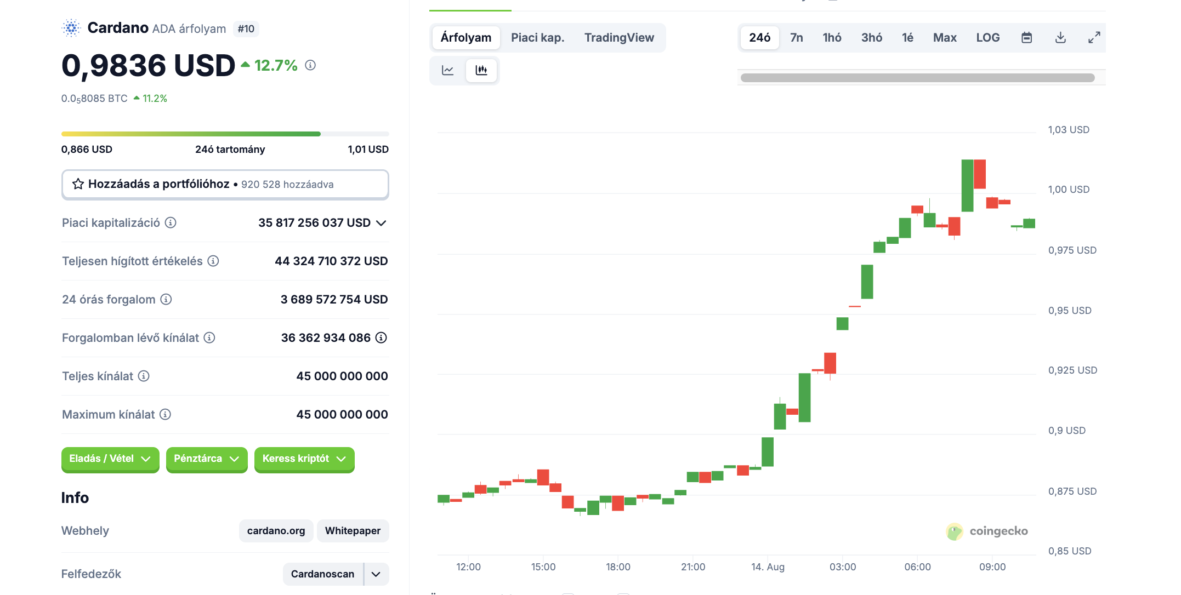Toggle the LOG scale option
Image resolution: width=1181 pixels, height=595 pixels.
pos(988,38)
